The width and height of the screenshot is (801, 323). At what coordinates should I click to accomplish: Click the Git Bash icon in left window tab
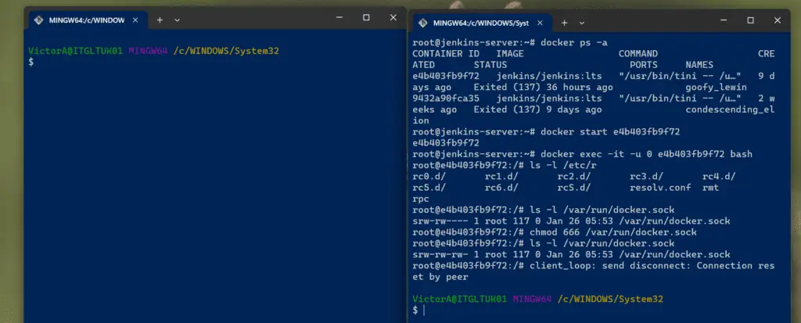[38, 20]
